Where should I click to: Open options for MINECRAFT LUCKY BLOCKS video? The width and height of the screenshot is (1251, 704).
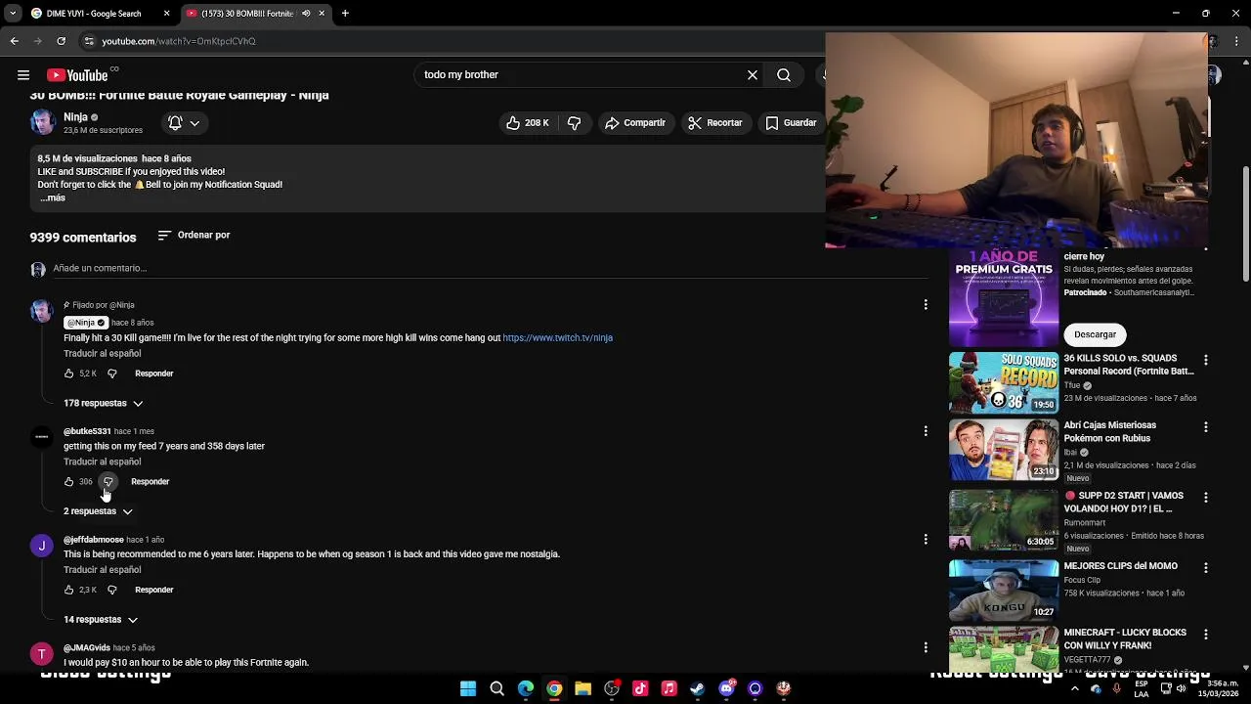click(x=1205, y=635)
